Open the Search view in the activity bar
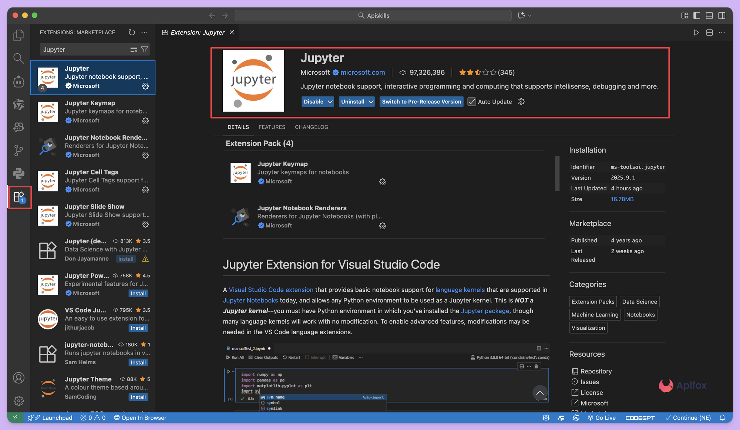Screen dimensions: 740x430 18,58
